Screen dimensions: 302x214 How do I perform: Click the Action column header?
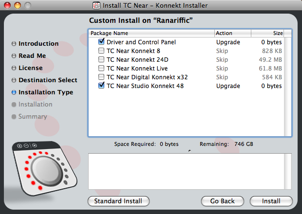(233, 33)
